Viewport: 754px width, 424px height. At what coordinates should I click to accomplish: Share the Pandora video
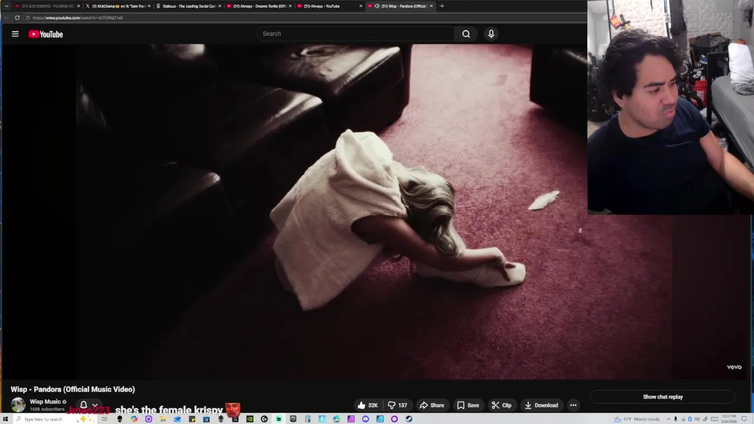(432, 405)
